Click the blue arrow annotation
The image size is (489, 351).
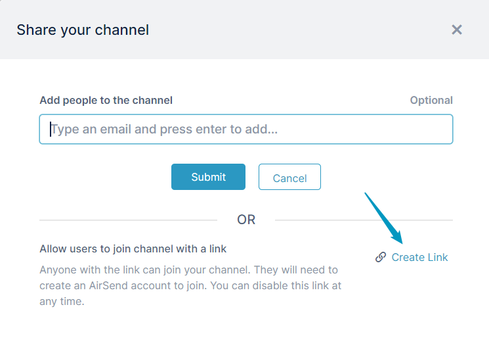[x=384, y=218]
